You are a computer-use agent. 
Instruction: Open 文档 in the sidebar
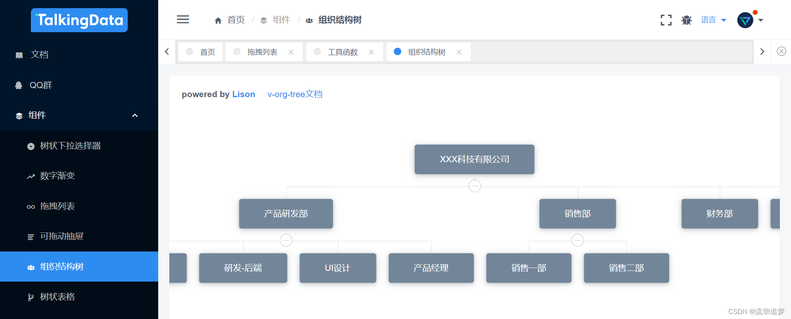point(79,55)
